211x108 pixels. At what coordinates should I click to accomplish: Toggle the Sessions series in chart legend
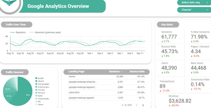tap(18, 32)
